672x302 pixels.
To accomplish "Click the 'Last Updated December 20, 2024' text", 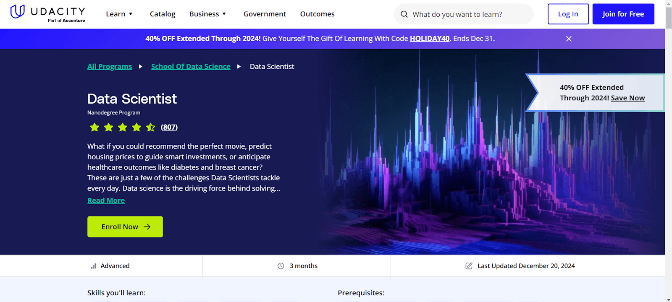I will point(526,266).
